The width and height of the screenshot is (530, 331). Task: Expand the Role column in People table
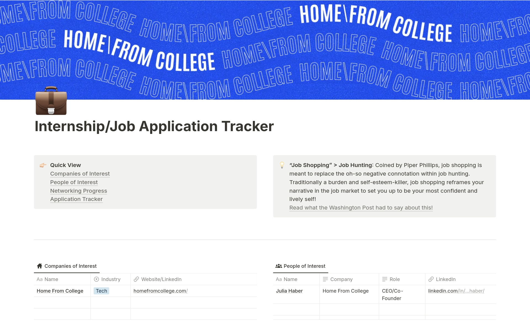click(x=425, y=279)
